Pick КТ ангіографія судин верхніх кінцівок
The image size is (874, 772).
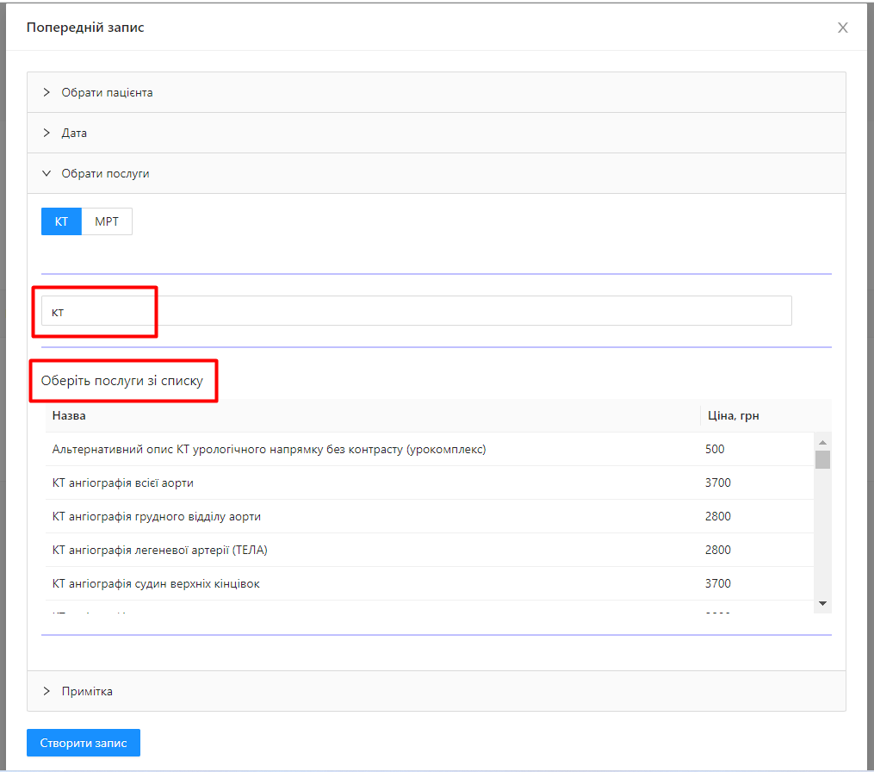(156, 583)
